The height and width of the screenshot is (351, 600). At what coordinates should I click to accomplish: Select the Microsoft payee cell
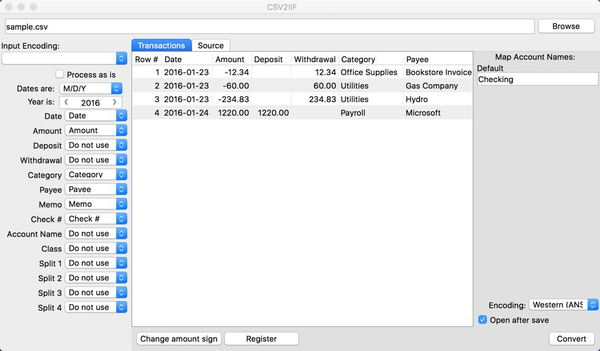click(x=438, y=112)
